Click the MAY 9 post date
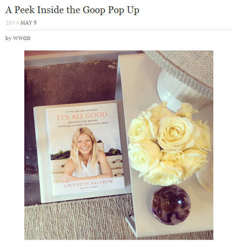Image resolution: width=238 pixels, height=244 pixels. pos(28,23)
